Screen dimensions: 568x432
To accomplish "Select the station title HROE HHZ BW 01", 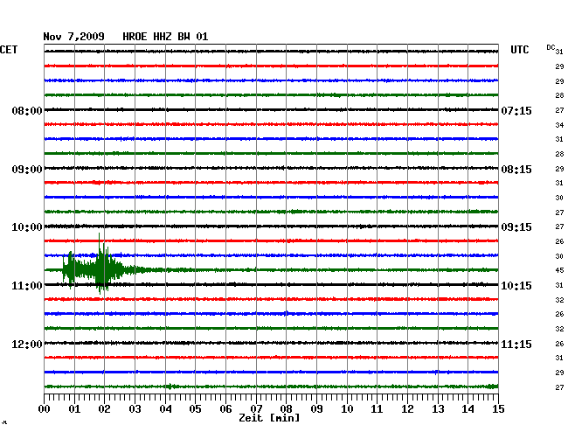I will 165,37.
